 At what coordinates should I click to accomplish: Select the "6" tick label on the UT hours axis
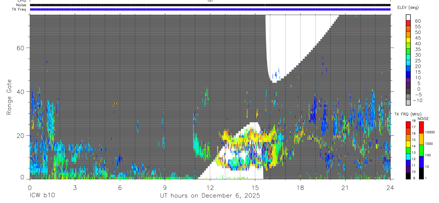point(120,187)
